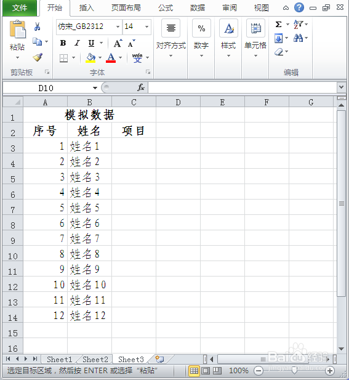Open the styles (样式) group

coord(228,39)
